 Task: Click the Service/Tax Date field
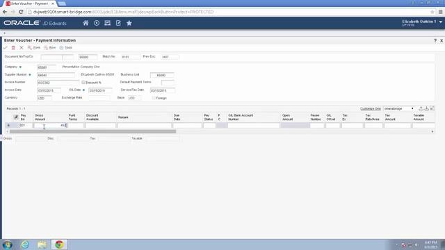pos(162,90)
